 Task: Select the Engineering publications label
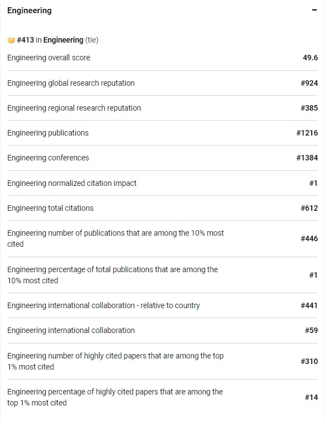tap(48, 133)
